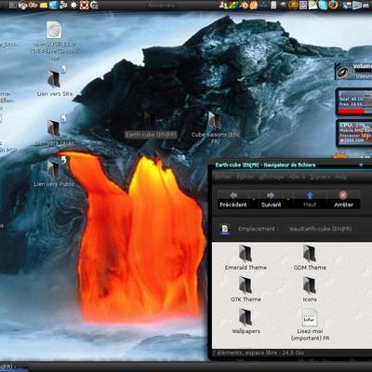Image resolution: width=372 pixels, height=372 pixels.
Task: Launch Blender from the top panel
Action: (244, 5)
